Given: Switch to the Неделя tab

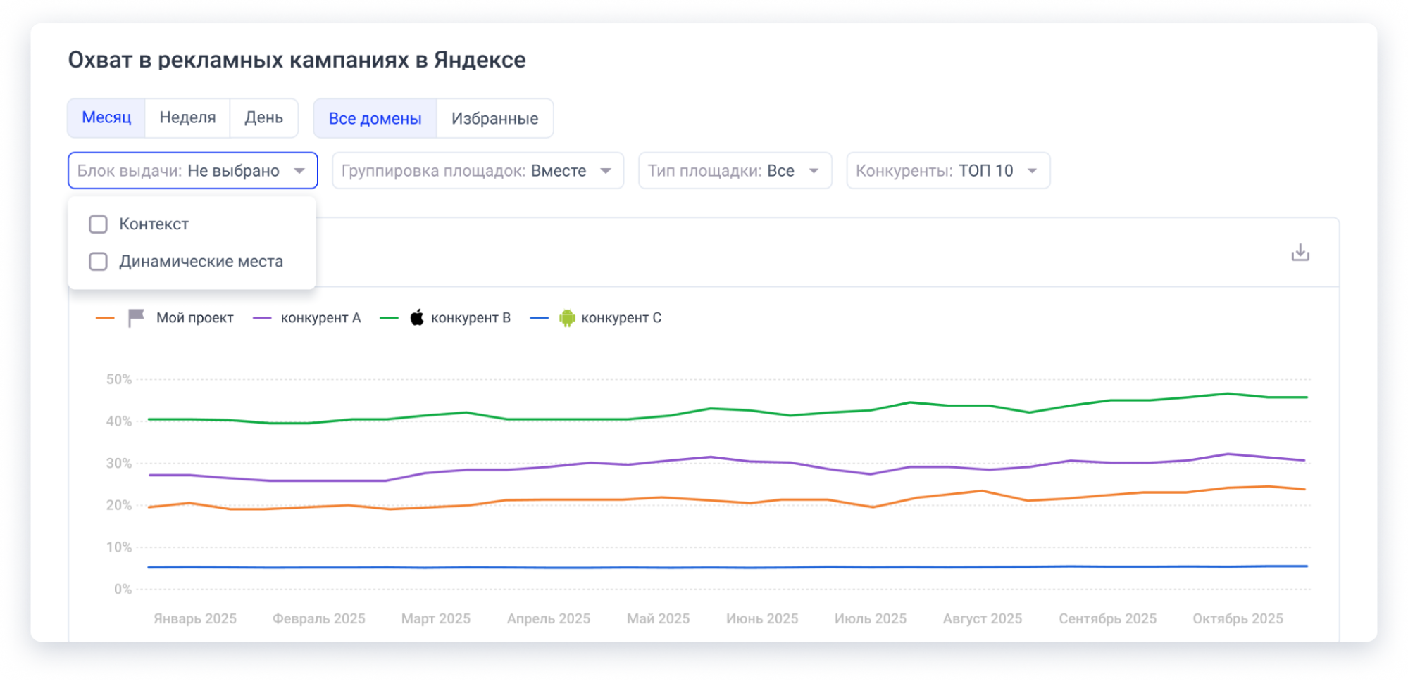Looking at the screenshot, I should (187, 117).
